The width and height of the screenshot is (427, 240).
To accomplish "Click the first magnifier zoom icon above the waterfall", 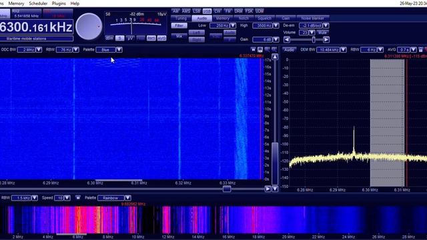I will 267,49.
